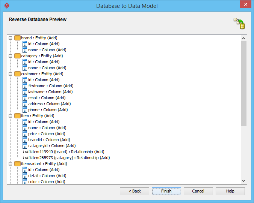This screenshot has height=203, width=254.
Task: Click column icon beside price
Action: click(x=25, y=134)
